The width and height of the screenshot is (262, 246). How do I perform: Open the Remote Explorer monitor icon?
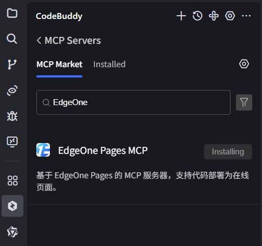click(12, 141)
